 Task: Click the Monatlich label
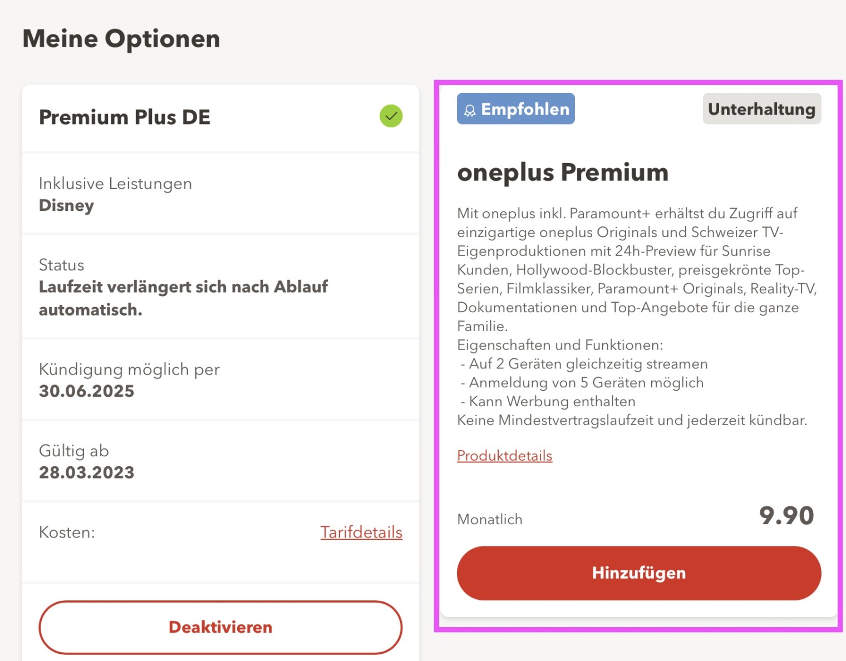click(x=490, y=519)
